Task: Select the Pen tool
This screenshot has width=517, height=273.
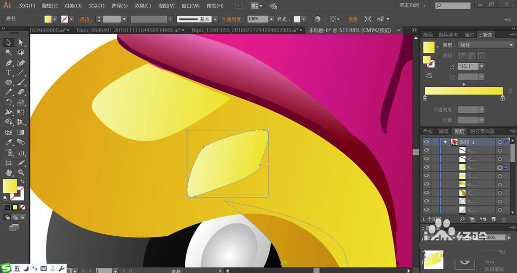Action: [9, 63]
